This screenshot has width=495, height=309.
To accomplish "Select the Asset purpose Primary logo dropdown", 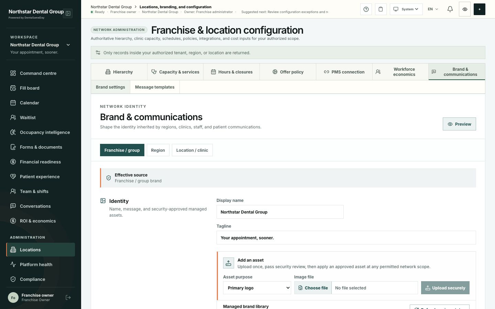I will 257,288.
